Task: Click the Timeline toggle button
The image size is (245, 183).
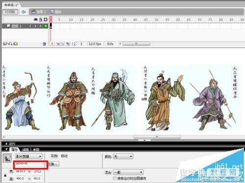Action: pyautogui.click(x=10, y=12)
